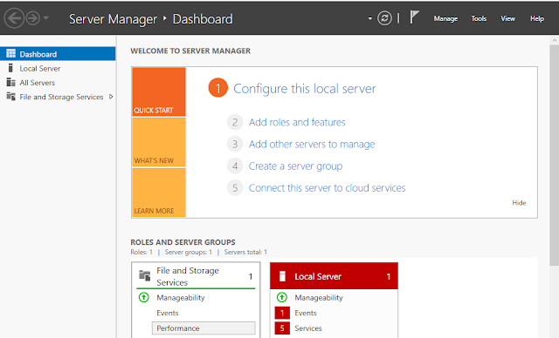Open the Manage menu
This screenshot has width=559, height=338.
[445, 18]
